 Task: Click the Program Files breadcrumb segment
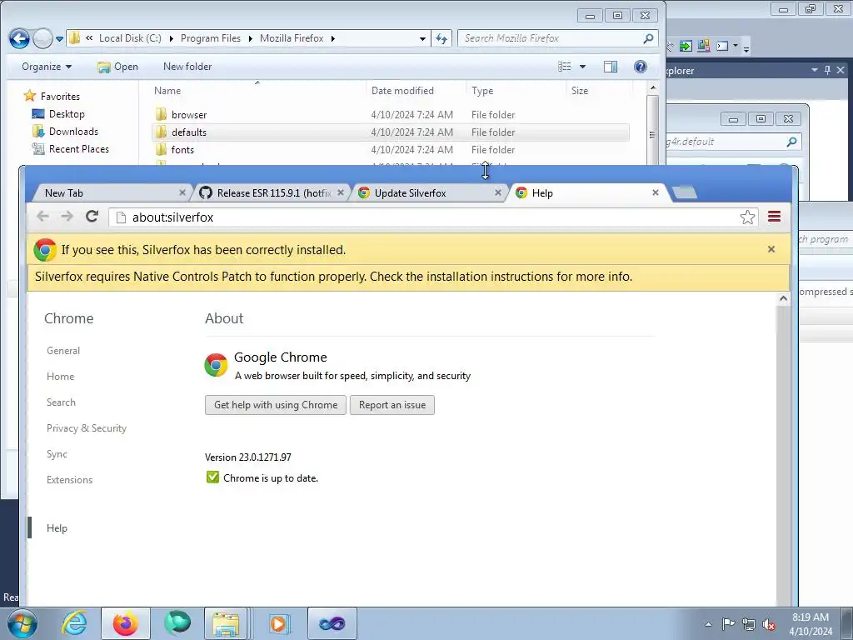pyautogui.click(x=210, y=38)
